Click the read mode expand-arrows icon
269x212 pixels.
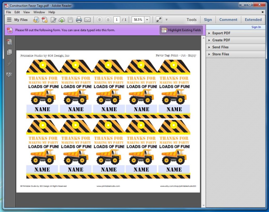159,20
